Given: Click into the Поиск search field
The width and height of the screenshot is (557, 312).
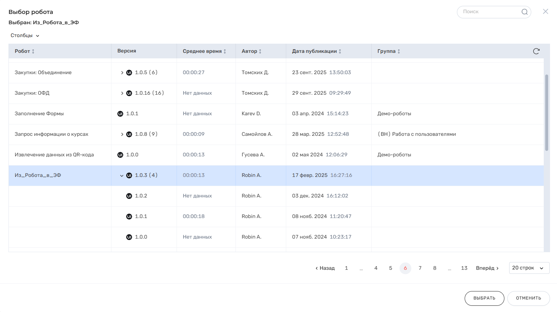Looking at the screenshot, I should click(x=489, y=12).
